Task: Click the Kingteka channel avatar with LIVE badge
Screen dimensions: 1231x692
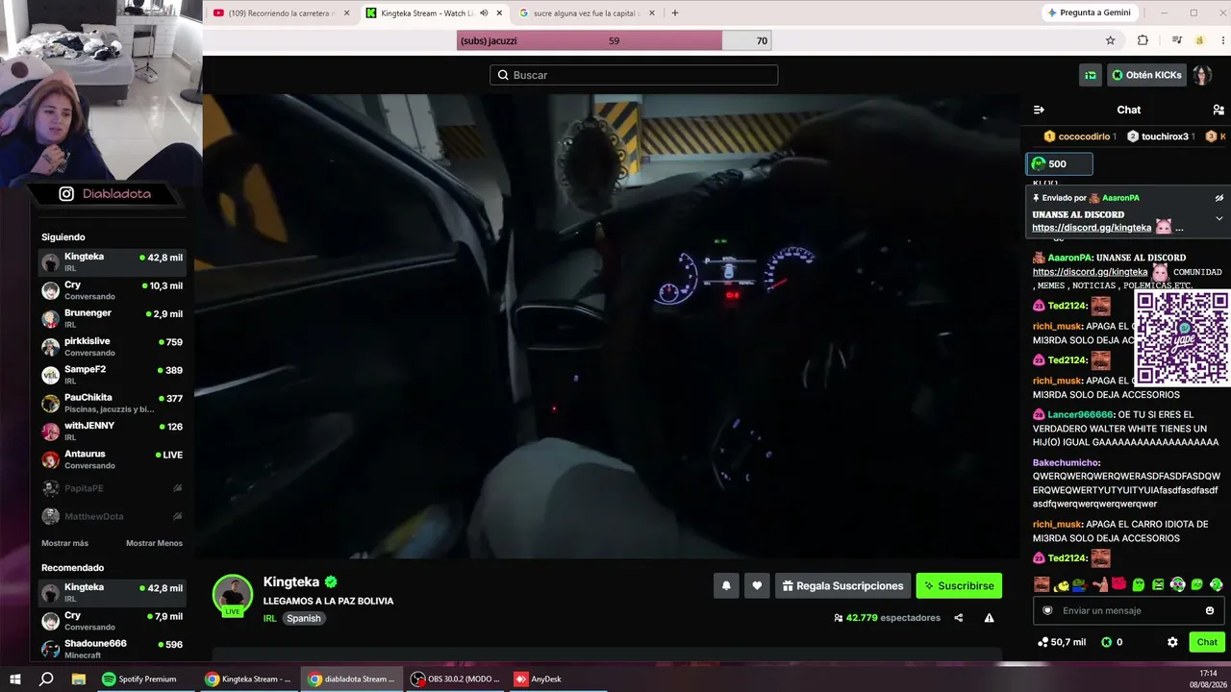Action: (233, 595)
